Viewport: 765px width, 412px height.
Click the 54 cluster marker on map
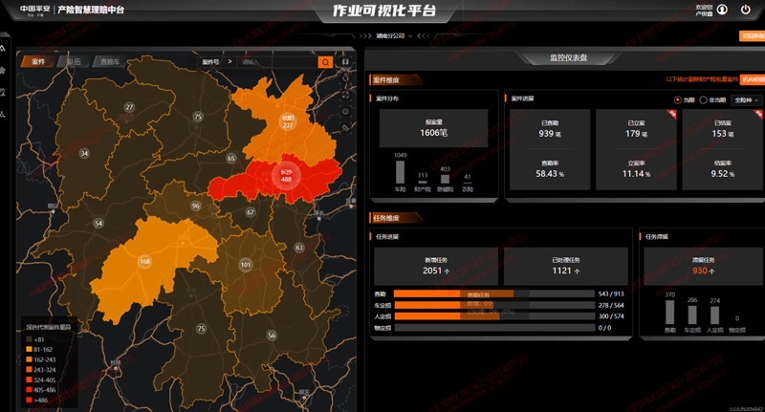(98, 224)
